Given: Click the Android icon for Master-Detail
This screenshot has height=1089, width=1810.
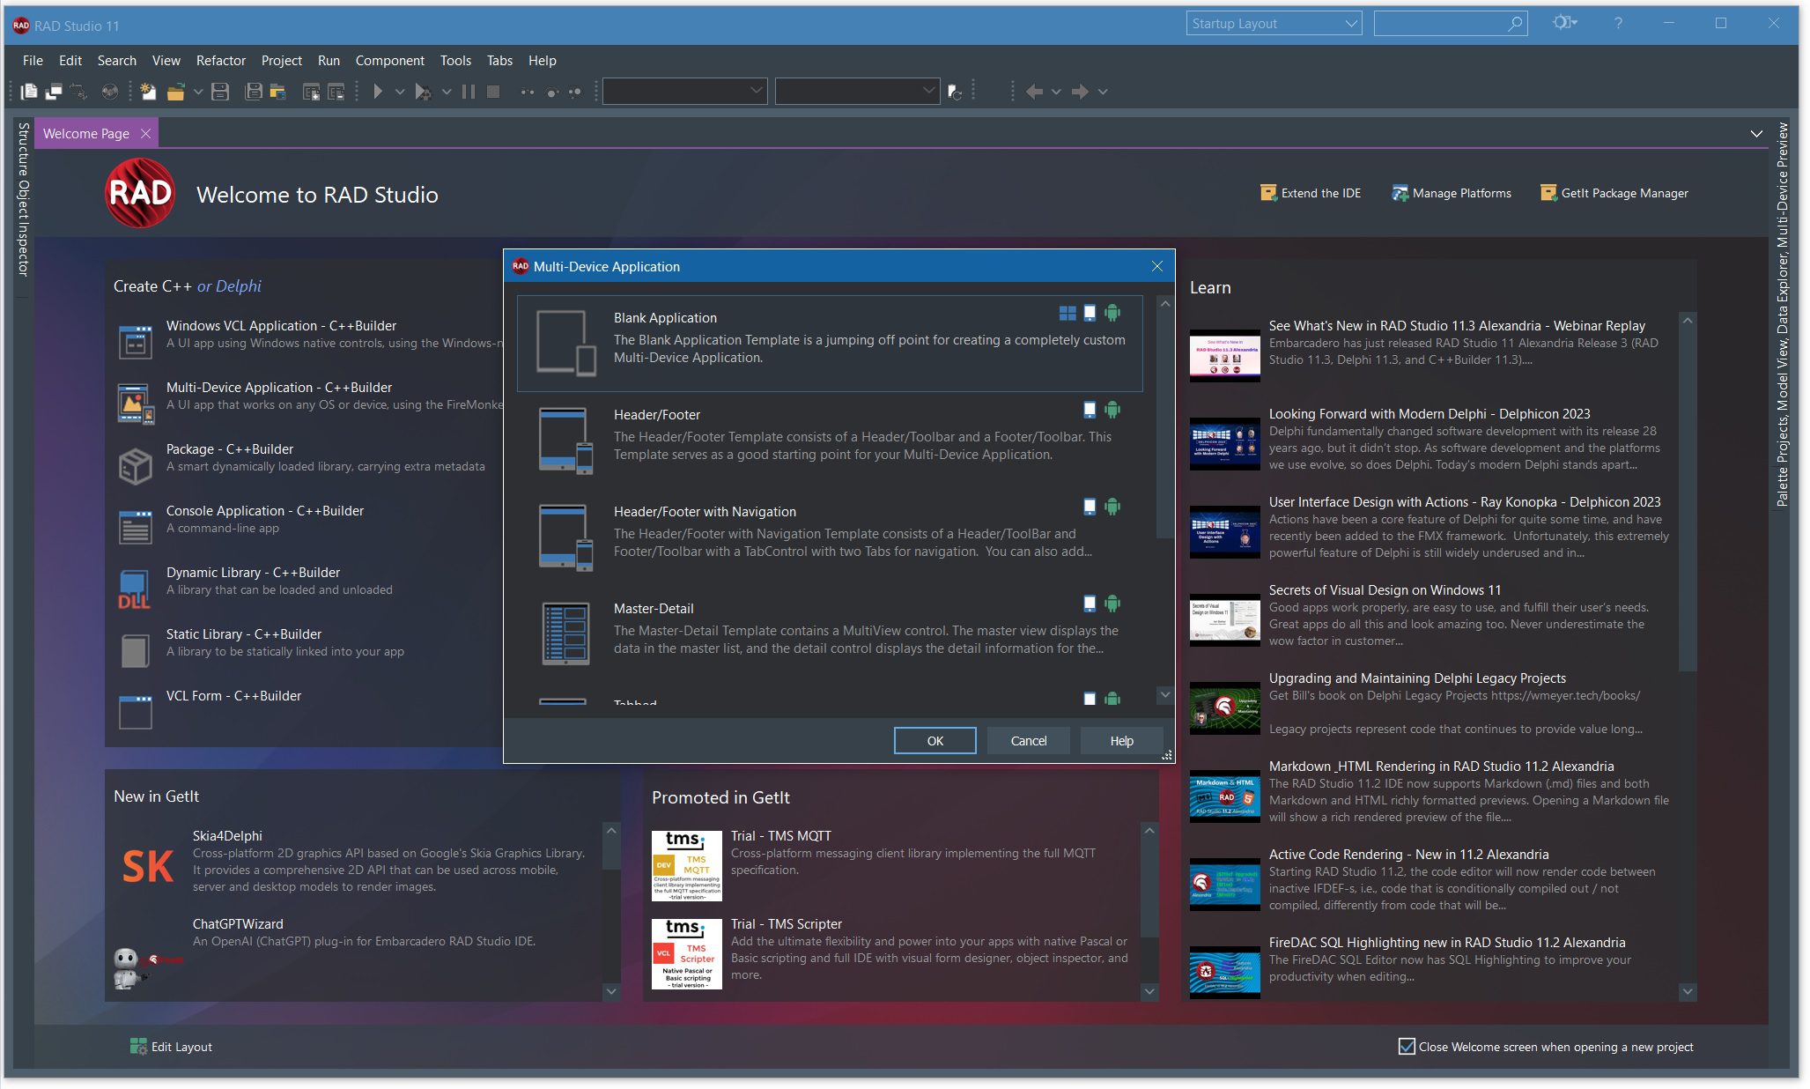Looking at the screenshot, I should 1112,604.
